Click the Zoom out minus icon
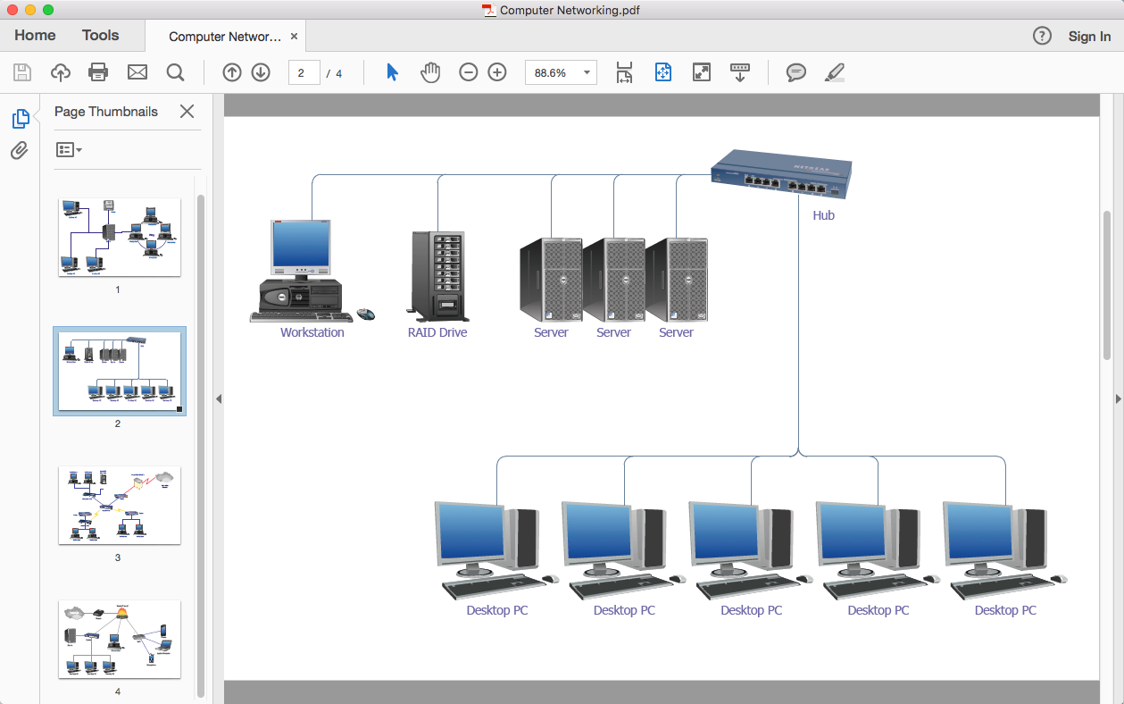 [469, 72]
